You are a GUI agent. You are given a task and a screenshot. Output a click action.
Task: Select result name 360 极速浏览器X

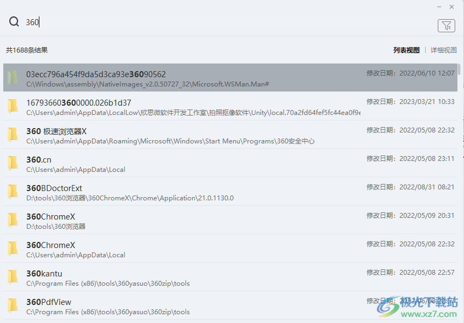[56, 131]
